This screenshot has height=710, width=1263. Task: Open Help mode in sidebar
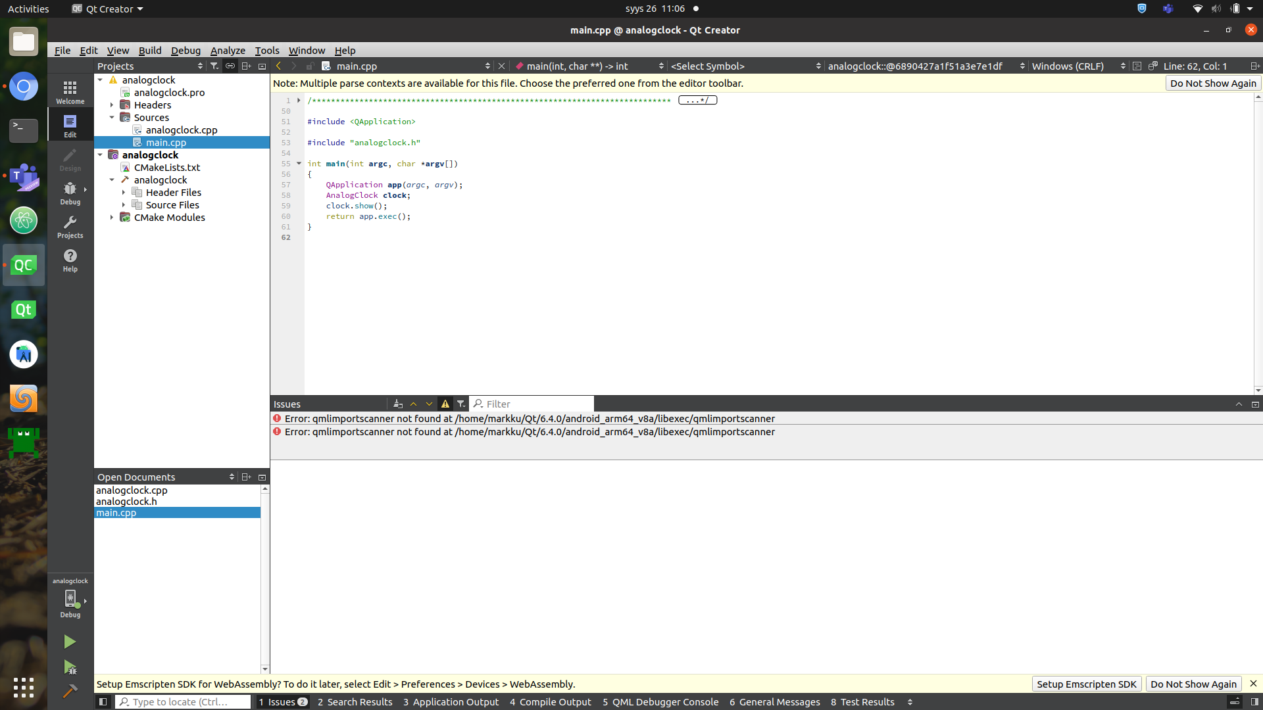70,260
